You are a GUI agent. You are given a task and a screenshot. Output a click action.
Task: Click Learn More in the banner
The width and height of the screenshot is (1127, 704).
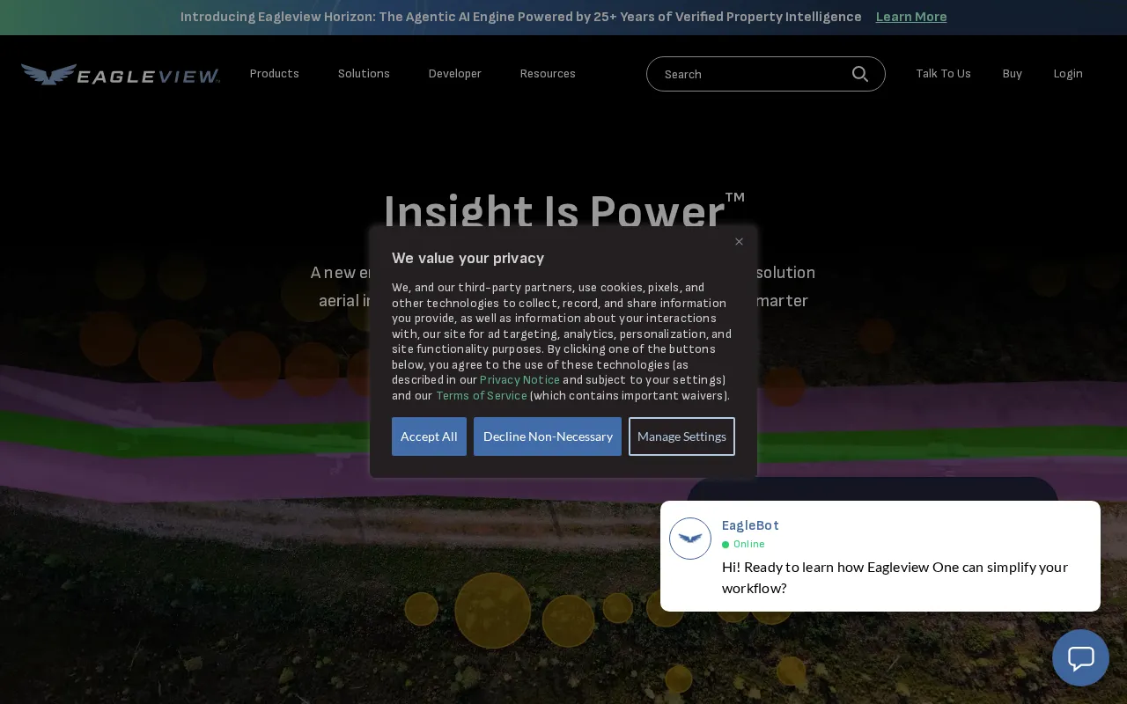point(911,17)
